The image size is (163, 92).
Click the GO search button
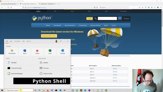(x=120, y=18)
